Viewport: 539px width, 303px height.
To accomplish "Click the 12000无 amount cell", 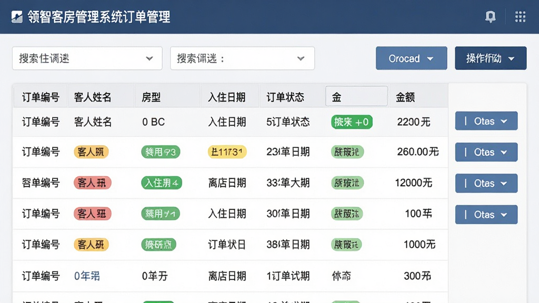I will tap(413, 183).
